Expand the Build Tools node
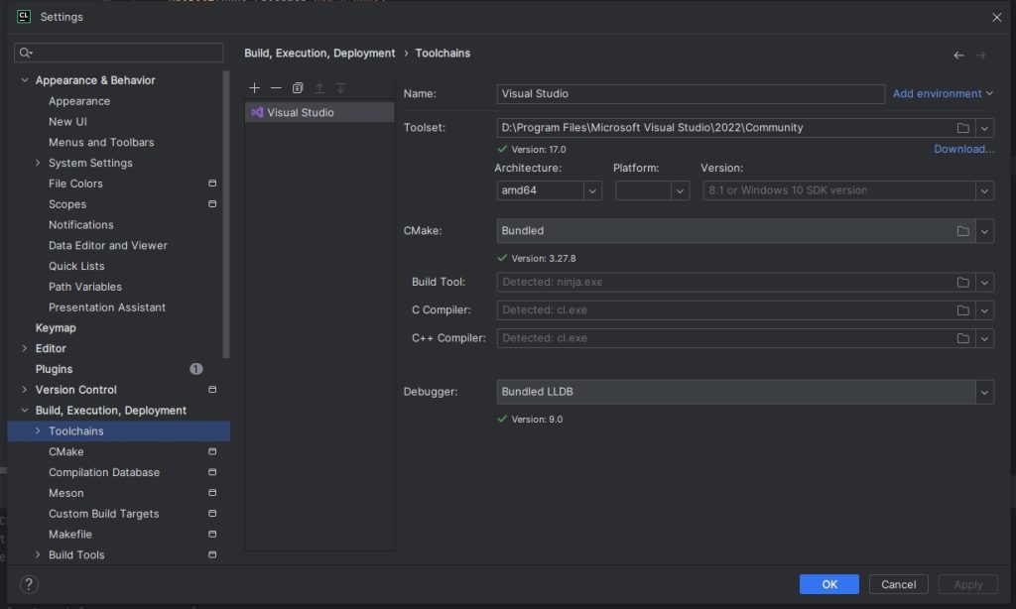 [38, 555]
